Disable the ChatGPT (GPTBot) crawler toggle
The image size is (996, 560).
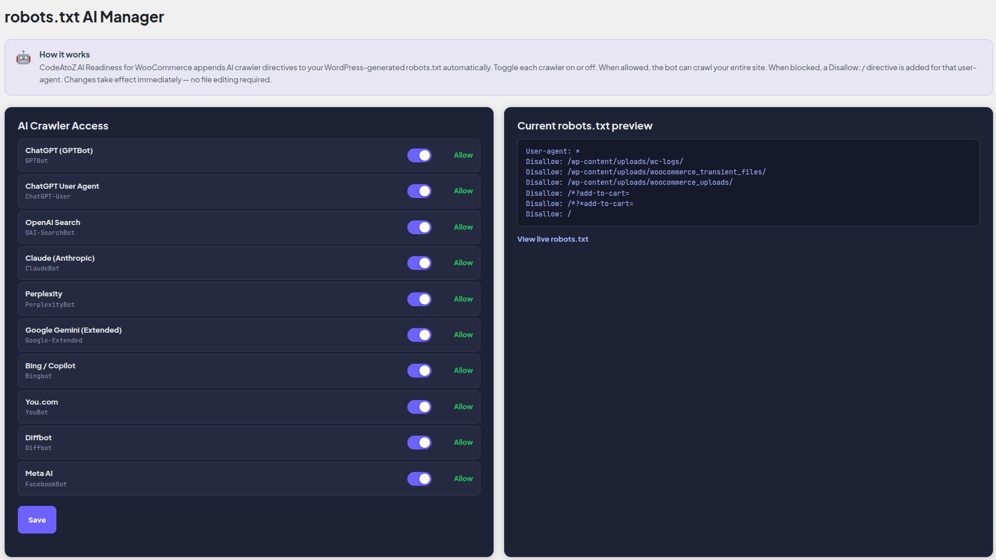click(419, 155)
